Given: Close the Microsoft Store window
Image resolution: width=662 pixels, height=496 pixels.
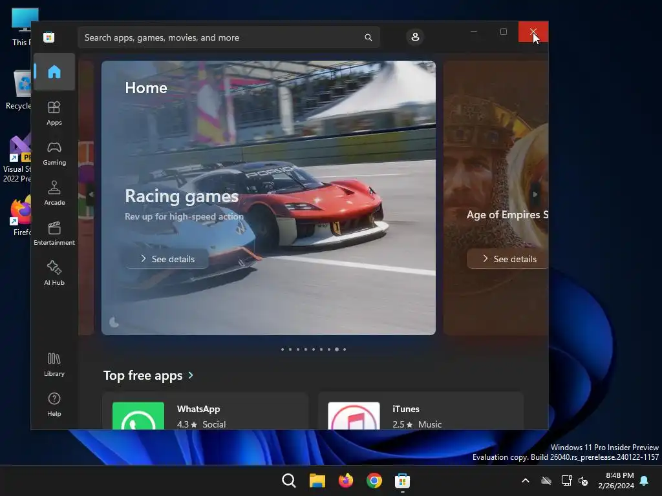Looking at the screenshot, I should tap(533, 32).
